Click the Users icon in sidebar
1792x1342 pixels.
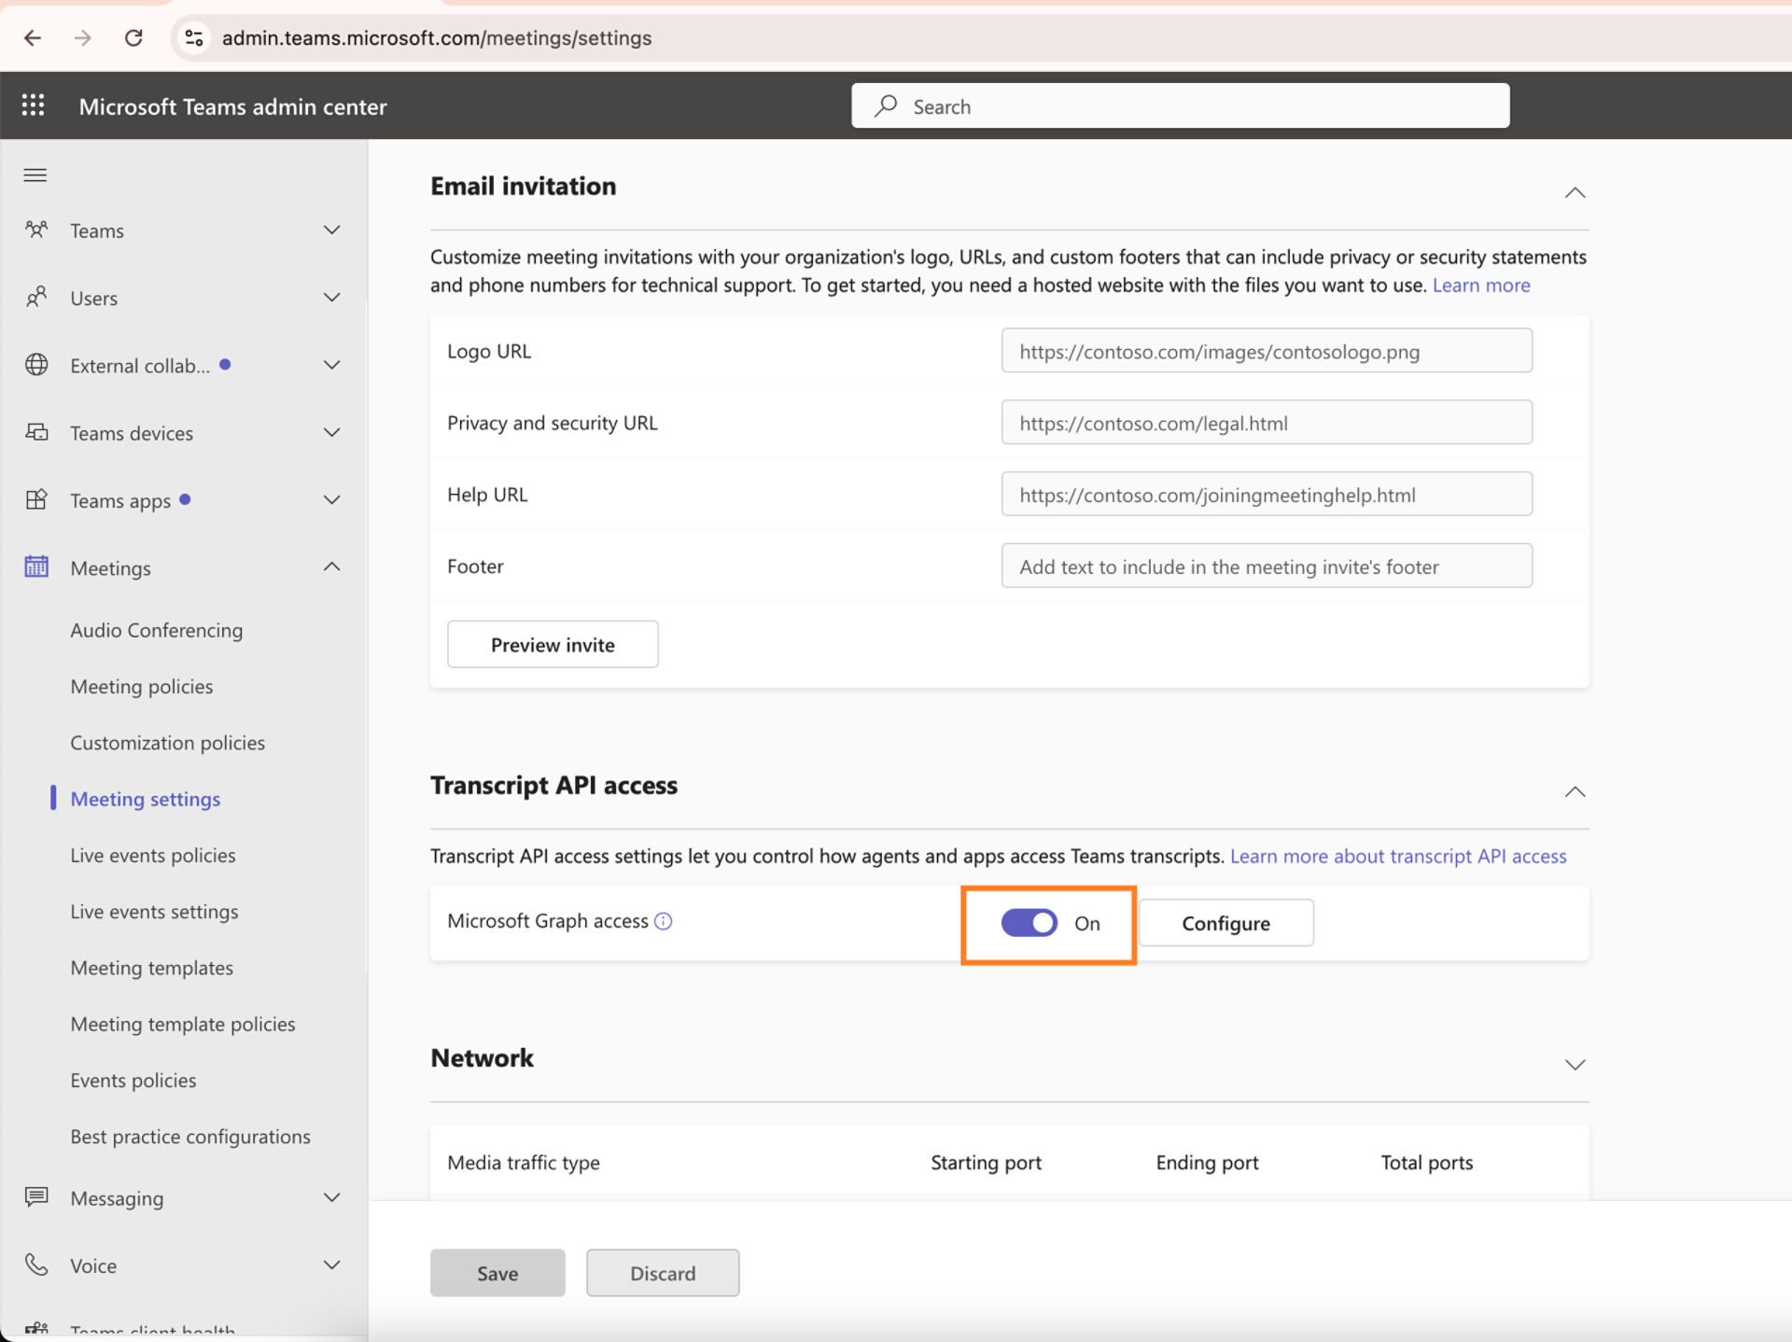pyautogui.click(x=36, y=298)
